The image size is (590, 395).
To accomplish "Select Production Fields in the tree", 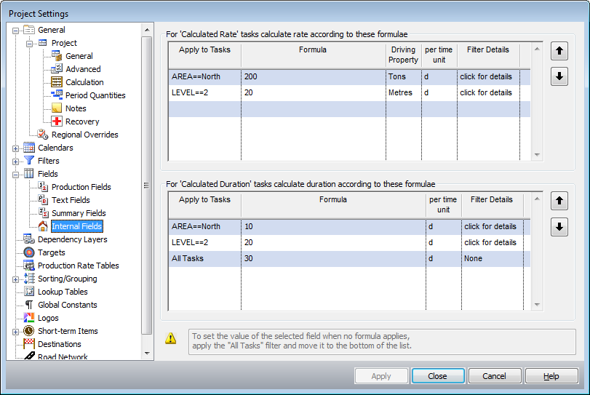I will coord(81,187).
